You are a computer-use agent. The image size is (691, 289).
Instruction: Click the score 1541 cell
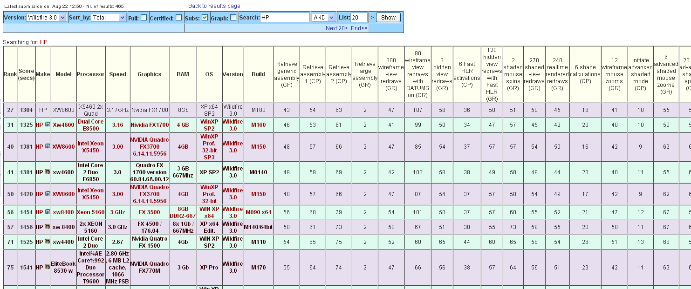27,267
